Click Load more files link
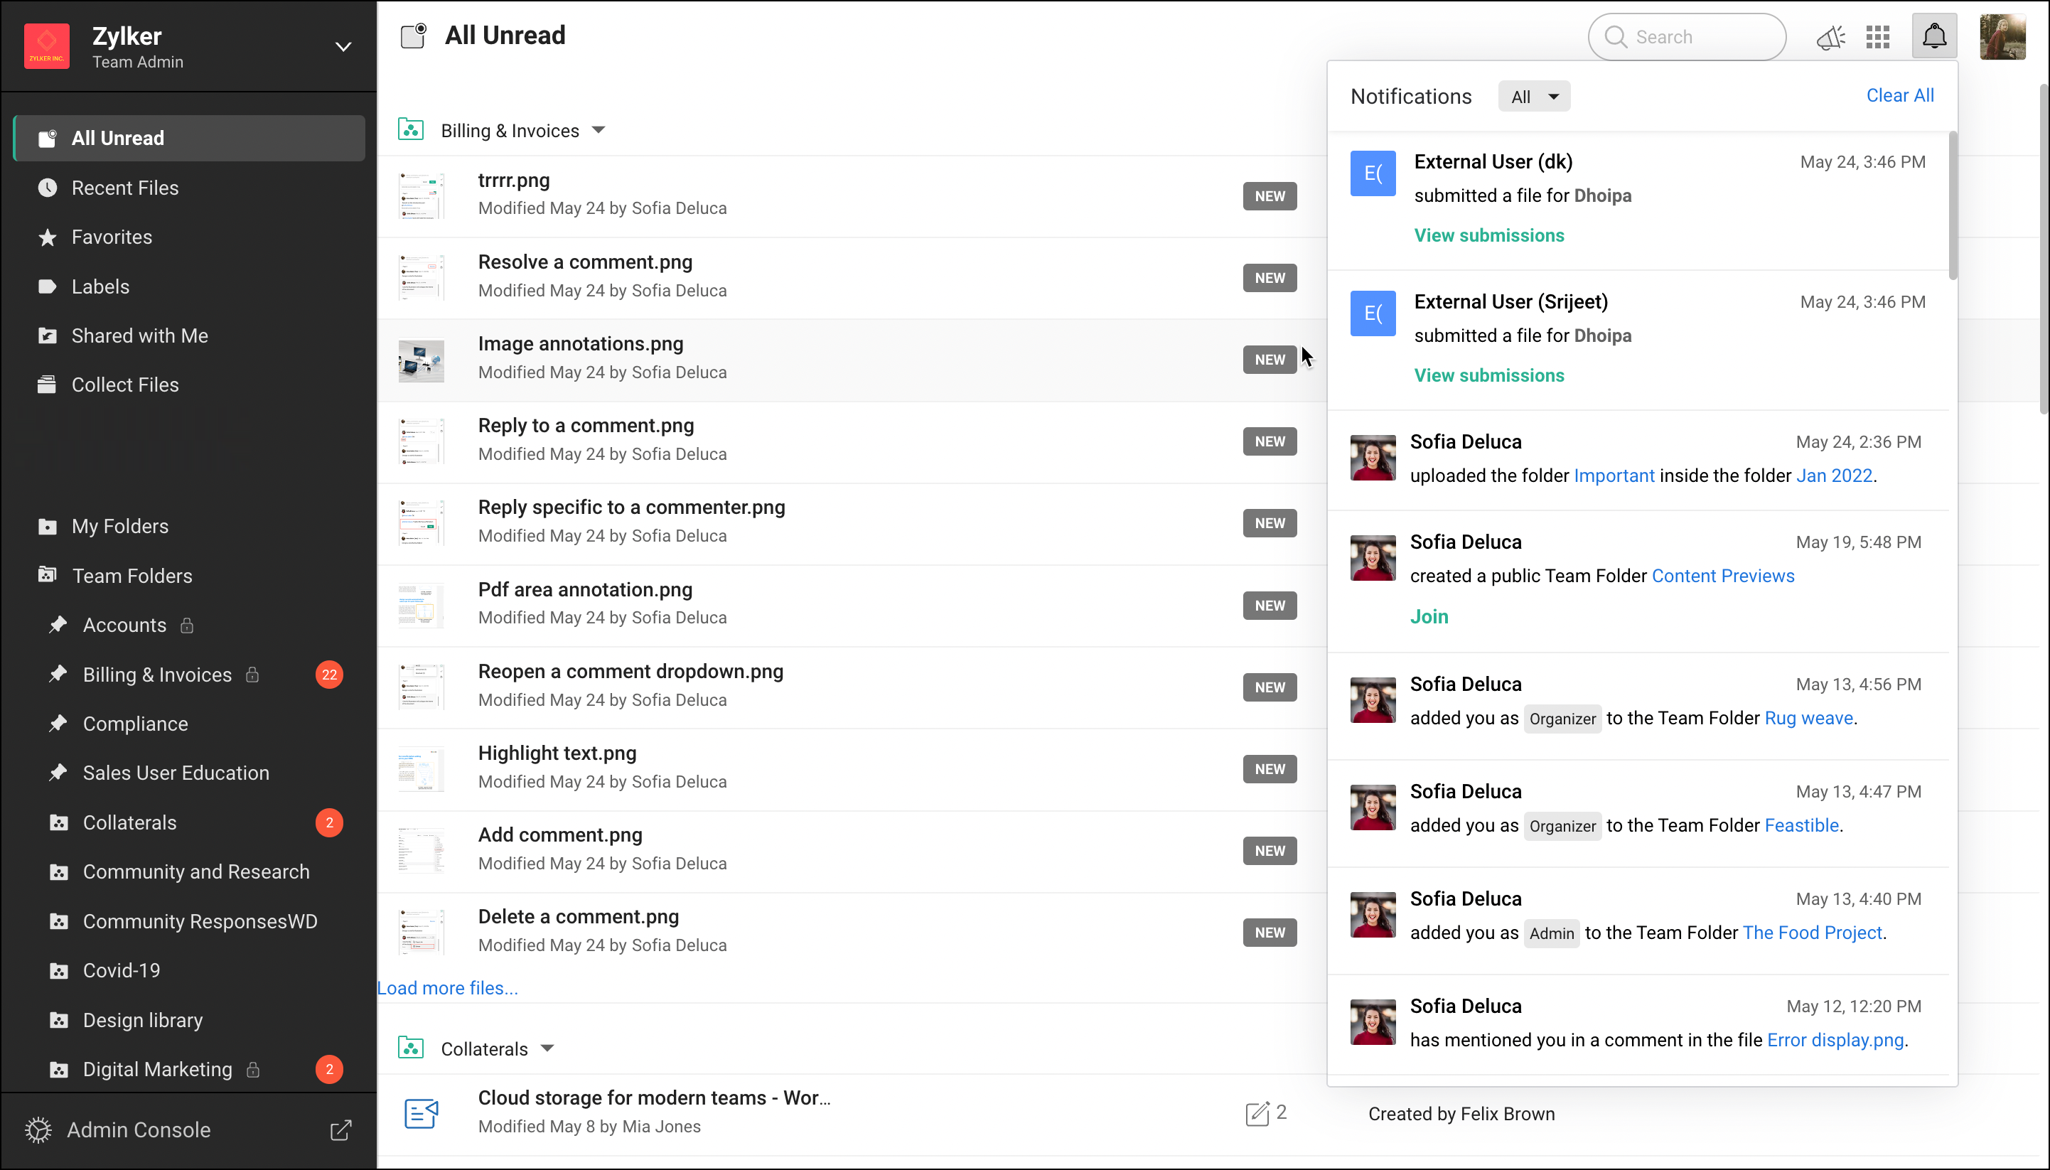 click(448, 987)
